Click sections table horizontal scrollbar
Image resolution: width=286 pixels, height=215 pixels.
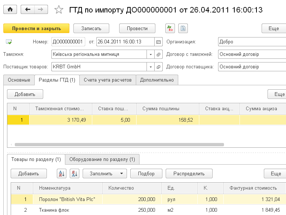pos(119,144)
